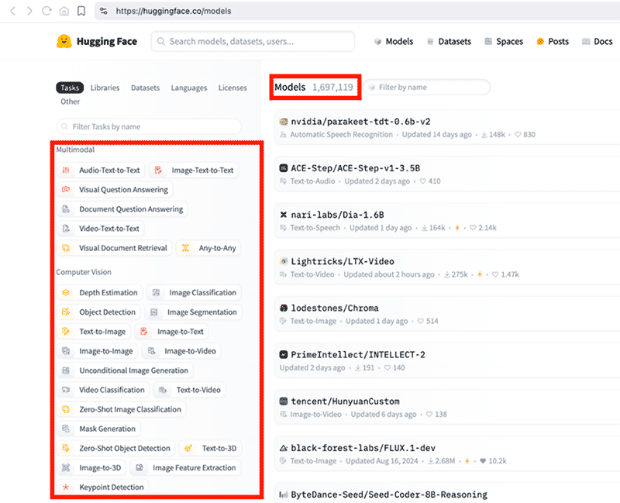
Task: Click the Document Question Answering icon
Action: [66, 208]
